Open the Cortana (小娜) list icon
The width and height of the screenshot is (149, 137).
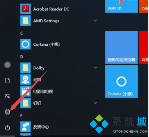25,44
